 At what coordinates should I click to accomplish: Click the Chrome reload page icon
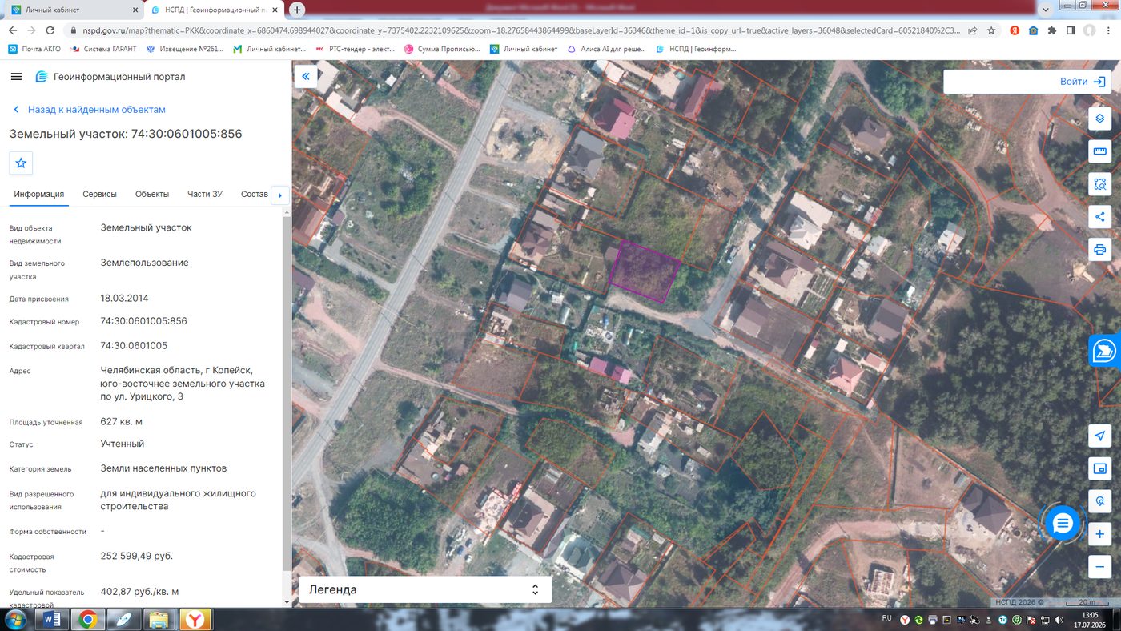point(50,30)
